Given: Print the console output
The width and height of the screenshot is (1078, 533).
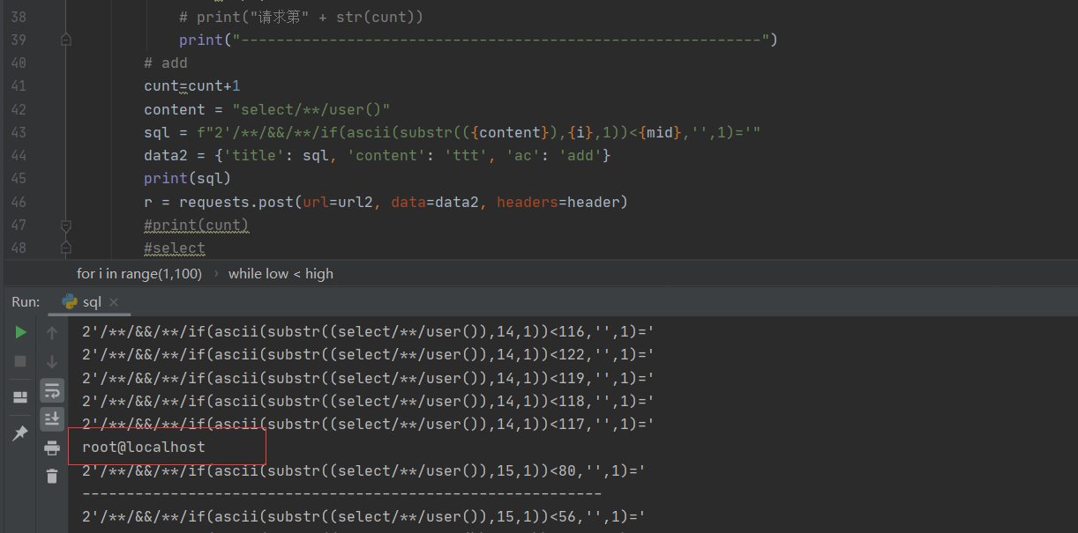Looking at the screenshot, I should (x=52, y=448).
